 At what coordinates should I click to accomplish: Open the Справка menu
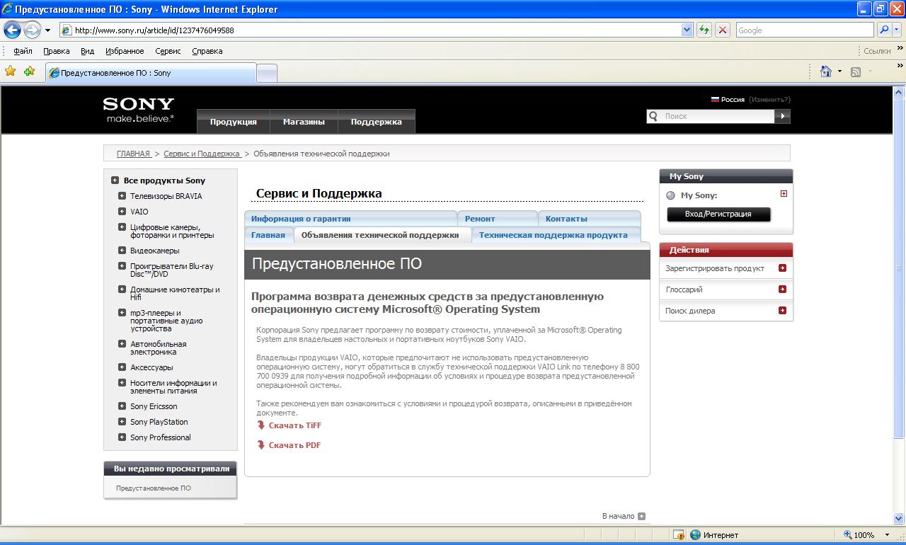pos(207,51)
